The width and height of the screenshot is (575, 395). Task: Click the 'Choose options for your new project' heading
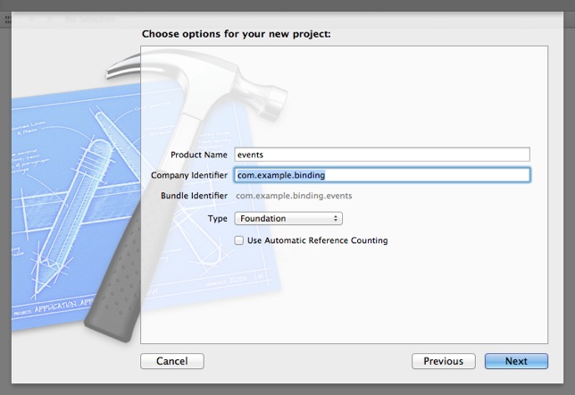coord(236,34)
